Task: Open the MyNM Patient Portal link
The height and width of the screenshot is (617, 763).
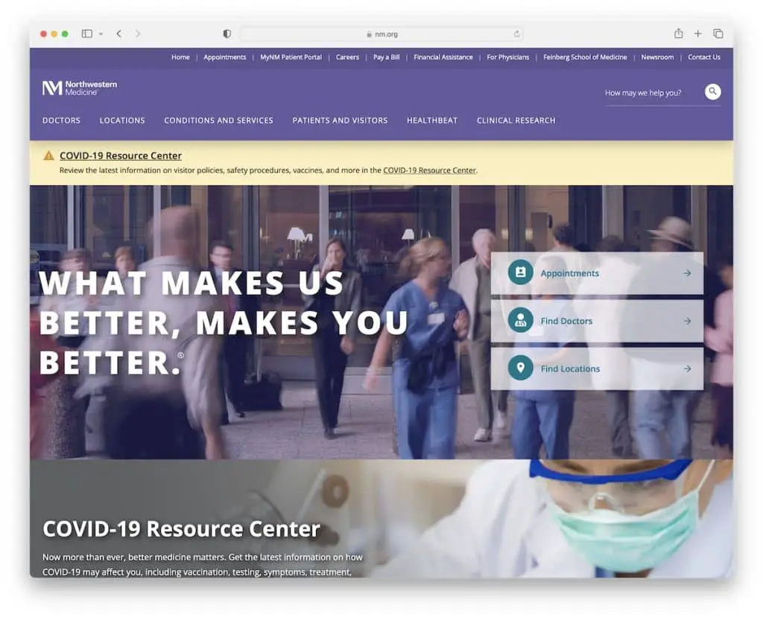Action: 291,57
